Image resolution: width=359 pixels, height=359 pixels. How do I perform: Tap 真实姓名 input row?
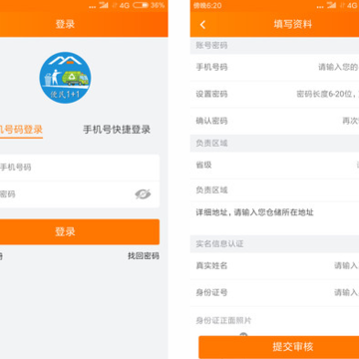(274, 265)
